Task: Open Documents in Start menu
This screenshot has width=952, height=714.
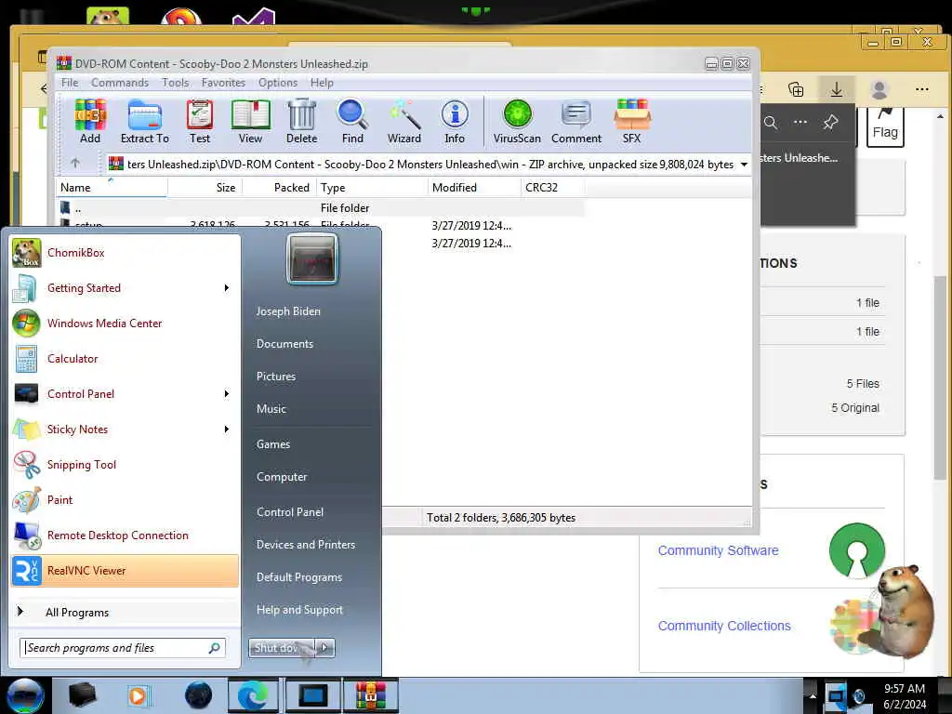Action: [x=284, y=344]
